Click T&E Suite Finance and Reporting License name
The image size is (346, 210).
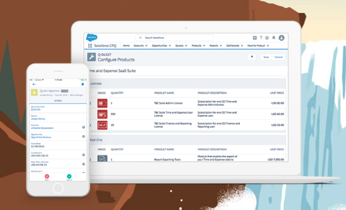[173, 125]
